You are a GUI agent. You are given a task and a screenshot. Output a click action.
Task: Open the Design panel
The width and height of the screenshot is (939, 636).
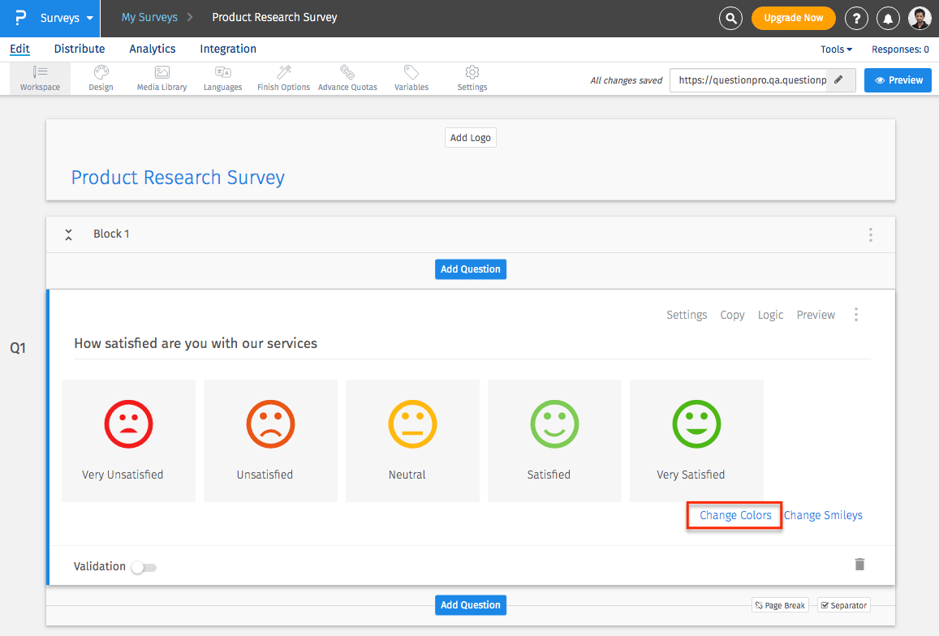[101, 78]
